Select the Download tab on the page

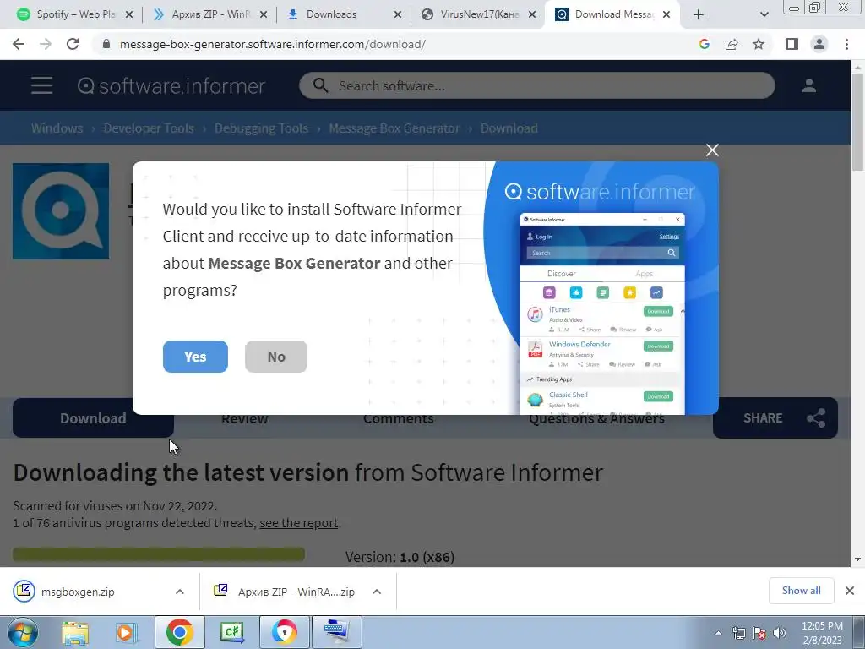[93, 418]
